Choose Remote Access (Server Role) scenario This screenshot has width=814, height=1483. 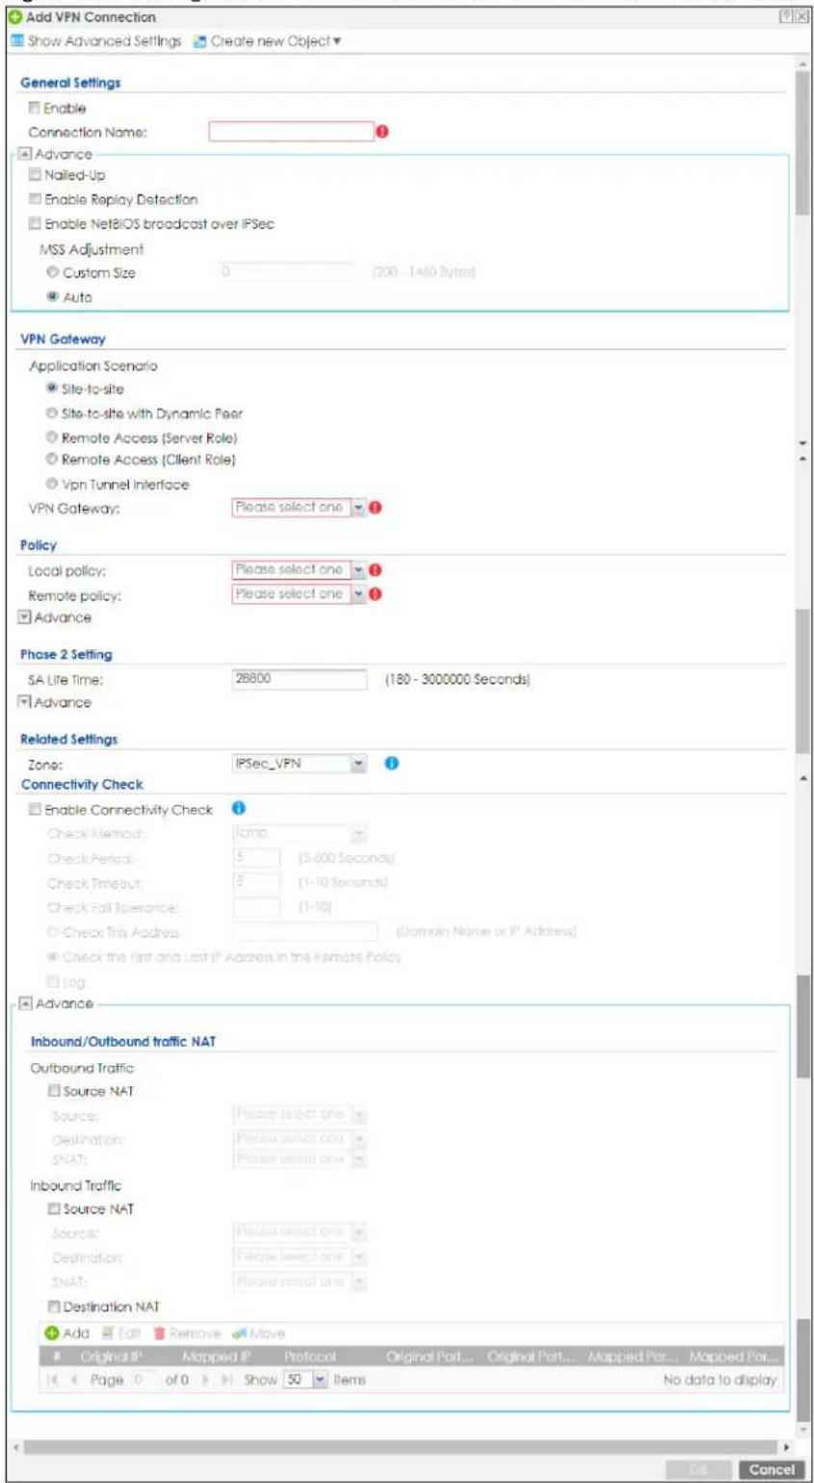pos(51,437)
